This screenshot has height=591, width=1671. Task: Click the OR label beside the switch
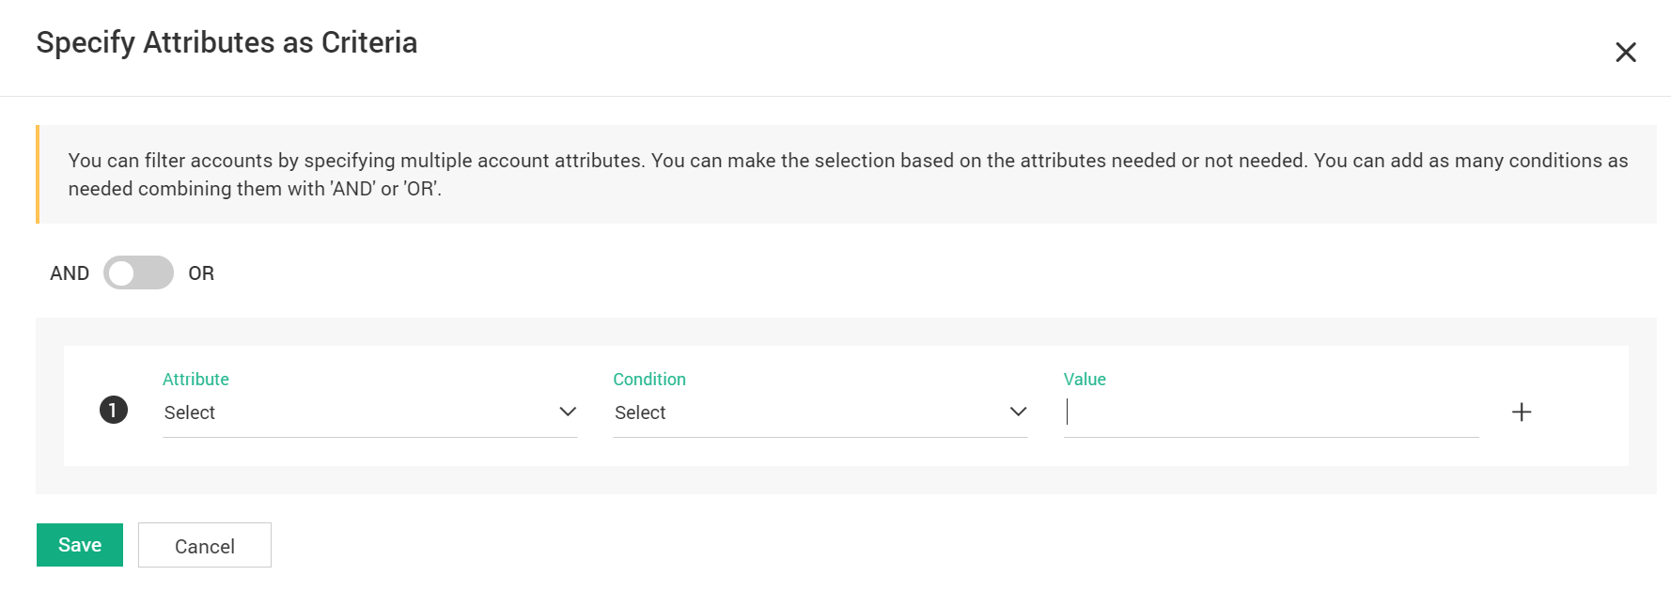pos(201,273)
